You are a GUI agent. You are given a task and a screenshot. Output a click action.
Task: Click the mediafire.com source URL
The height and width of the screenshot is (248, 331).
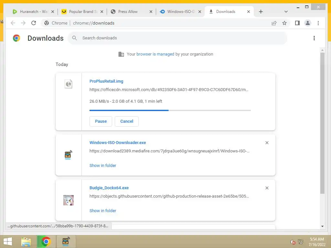coord(169,151)
